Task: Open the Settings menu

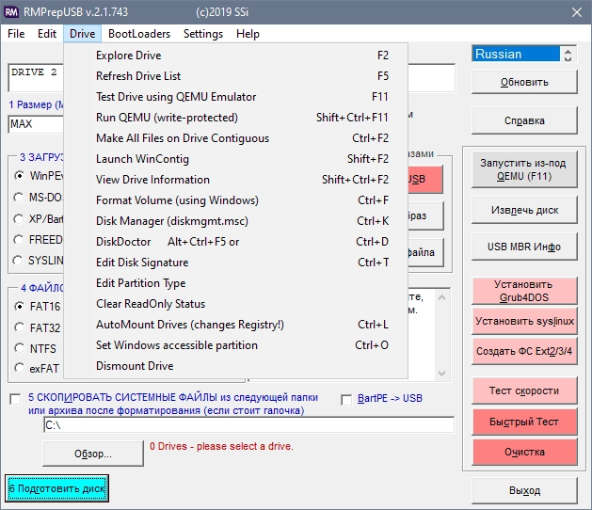Action: (x=203, y=34)
